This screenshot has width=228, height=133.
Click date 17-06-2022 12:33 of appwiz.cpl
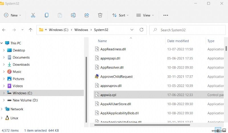point(180,95)
